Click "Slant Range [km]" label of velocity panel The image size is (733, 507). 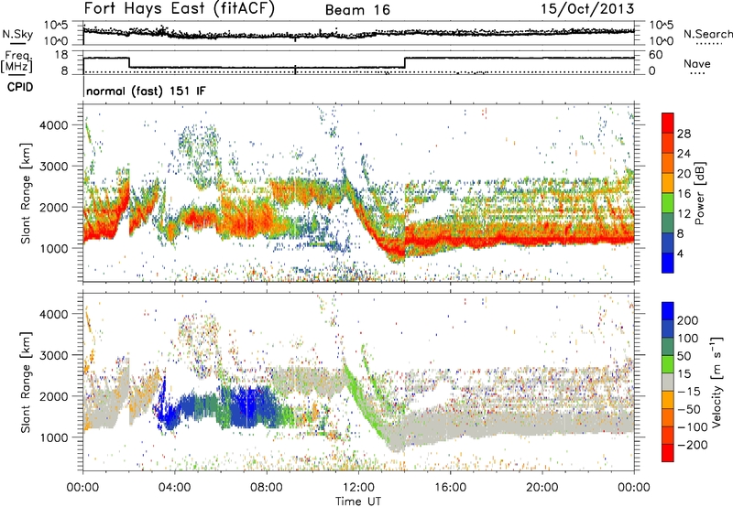(x=26, y=383)
